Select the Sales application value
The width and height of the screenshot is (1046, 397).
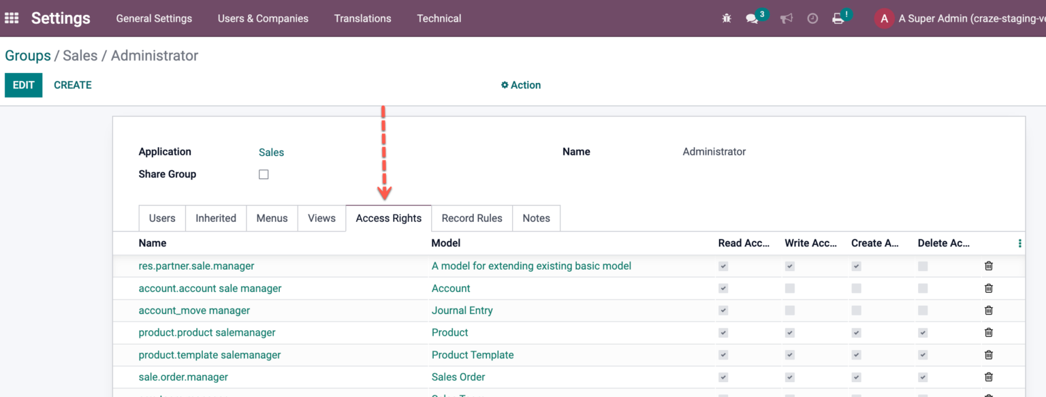[271, 152]
